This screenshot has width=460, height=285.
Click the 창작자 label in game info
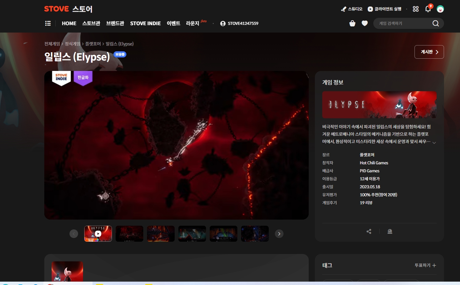(x=328, y=163)
